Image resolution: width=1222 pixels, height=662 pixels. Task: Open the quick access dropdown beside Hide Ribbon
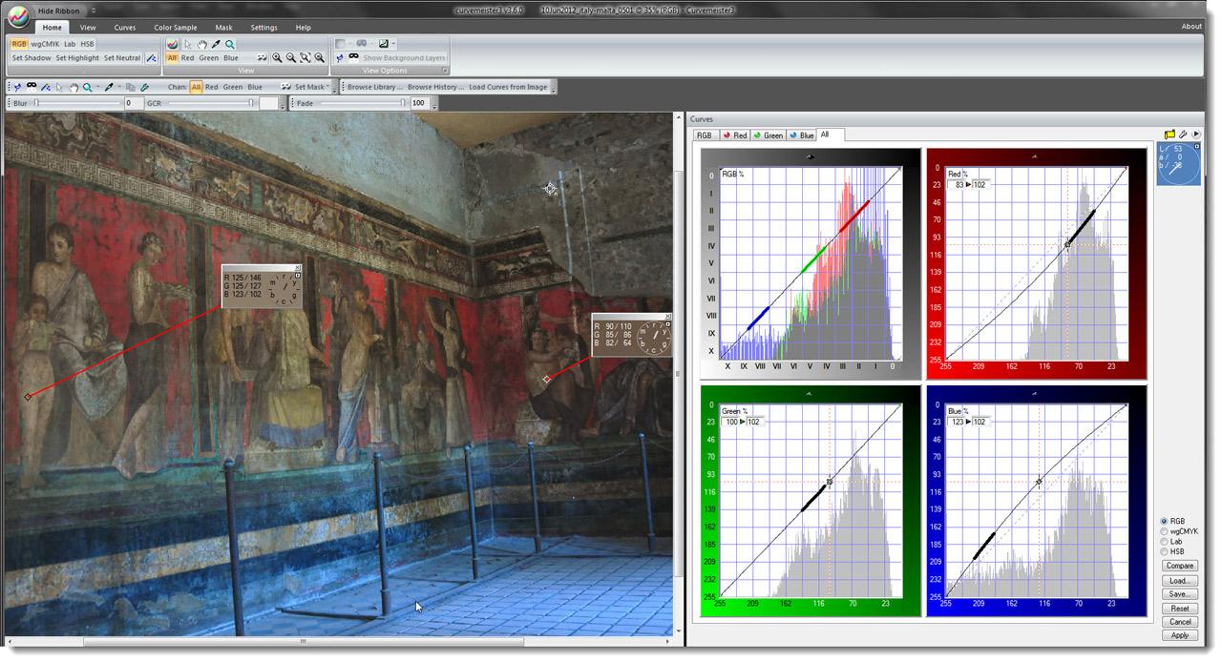coord(94,10)
